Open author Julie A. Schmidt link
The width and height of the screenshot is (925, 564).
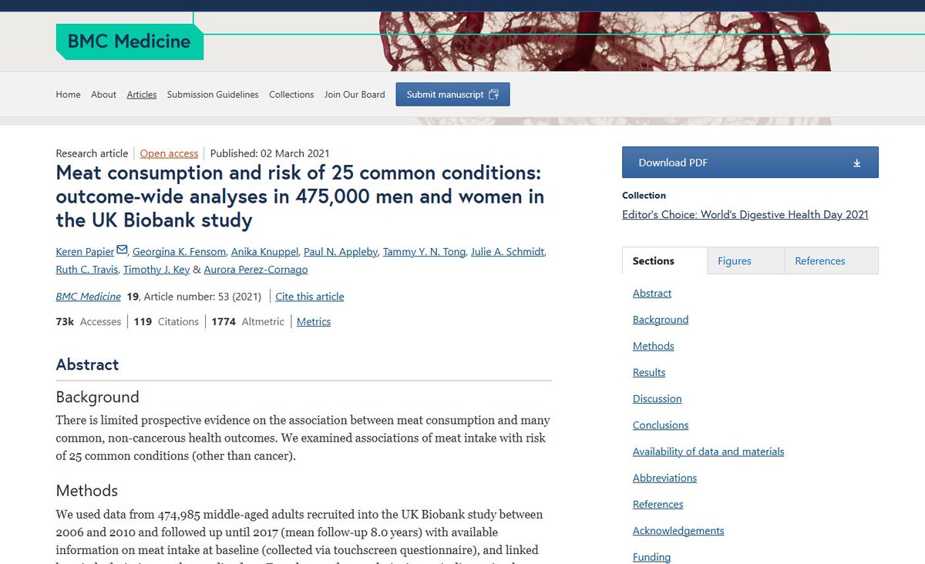click(x=507, y=252)
